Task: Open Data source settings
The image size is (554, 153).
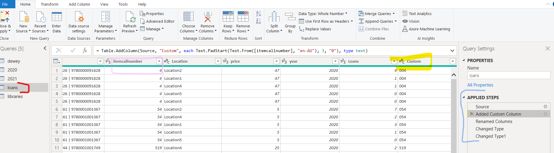Action: point(79,17)
